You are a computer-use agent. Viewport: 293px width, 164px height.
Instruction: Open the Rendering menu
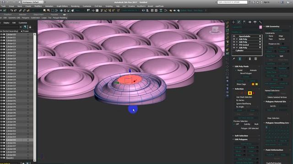(x=75, y=6)
